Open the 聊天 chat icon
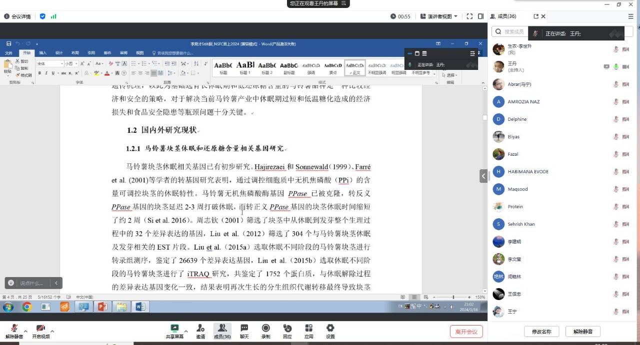The image size is (640, 345). 244,331
